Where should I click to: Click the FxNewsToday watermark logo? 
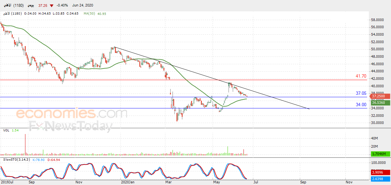pos(71,126)
